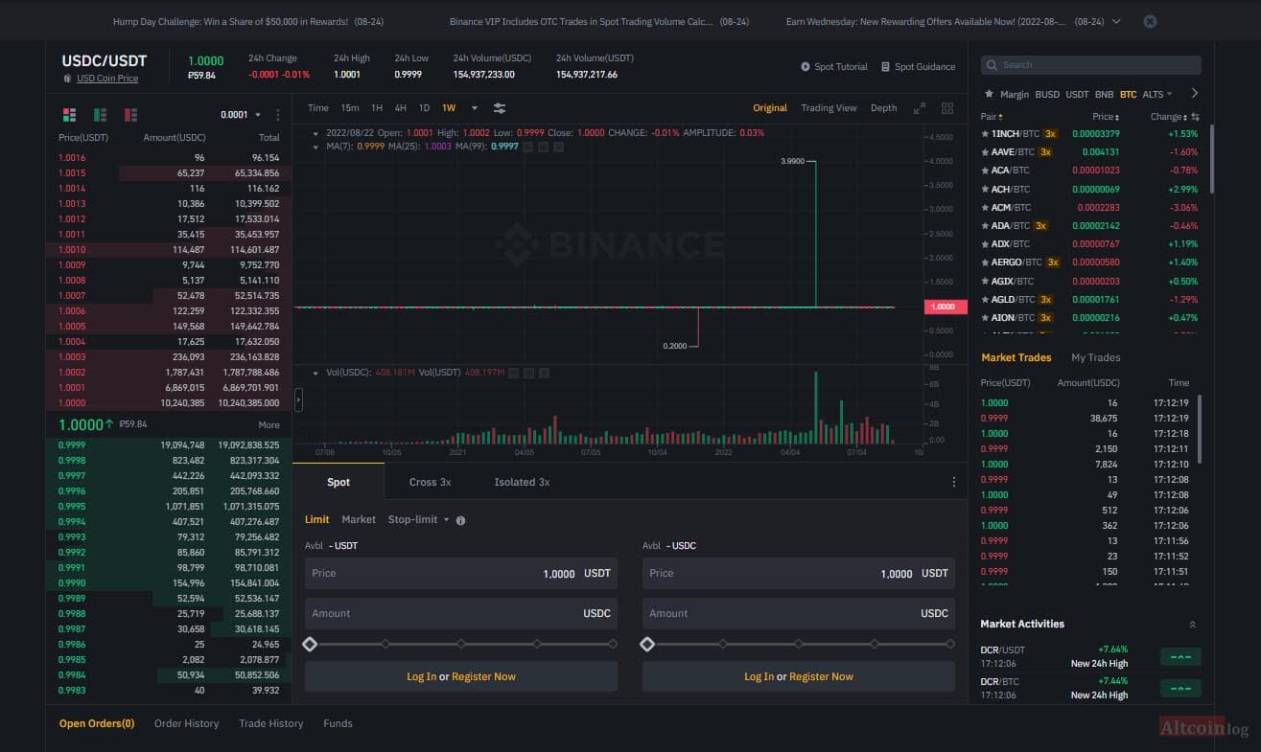Expand chart to fullscreen
The height and width of the screenshot is (752, 1261).
tap(920, 108)
